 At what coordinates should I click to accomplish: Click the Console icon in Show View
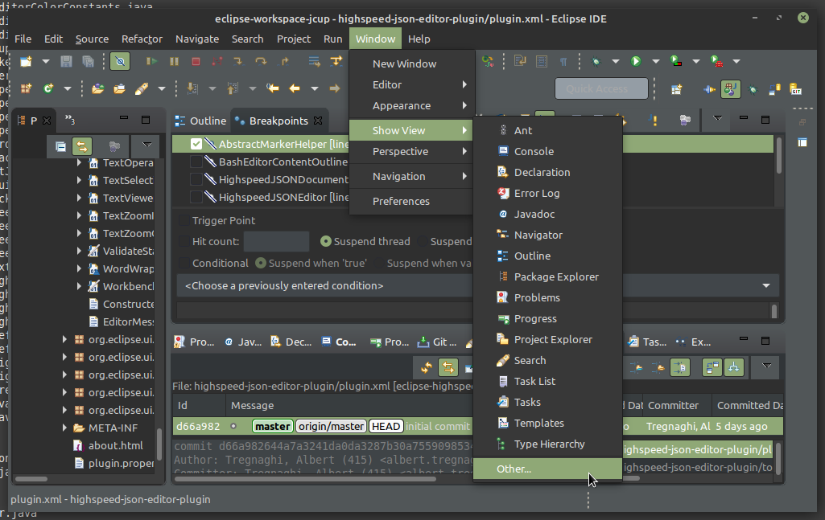[503, 151]
